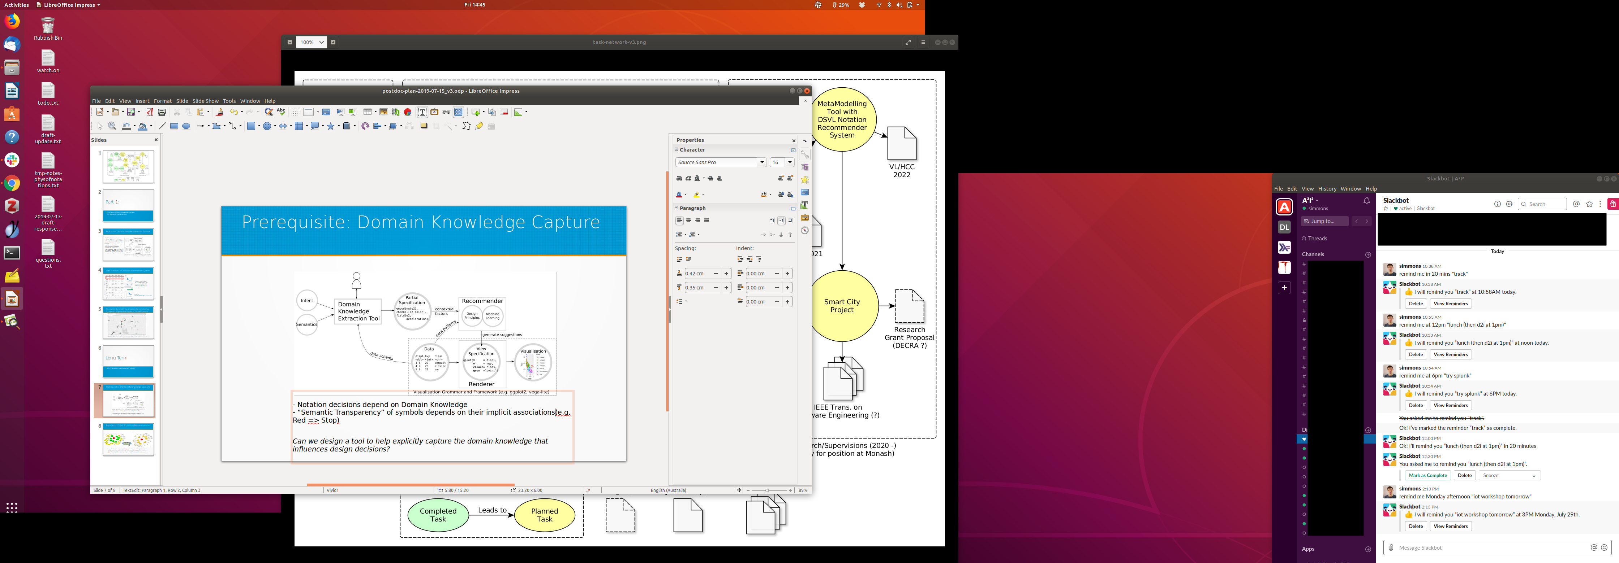Click the Mark as Complete button
Screen dimensions: 1619x563
[1428, 475]
